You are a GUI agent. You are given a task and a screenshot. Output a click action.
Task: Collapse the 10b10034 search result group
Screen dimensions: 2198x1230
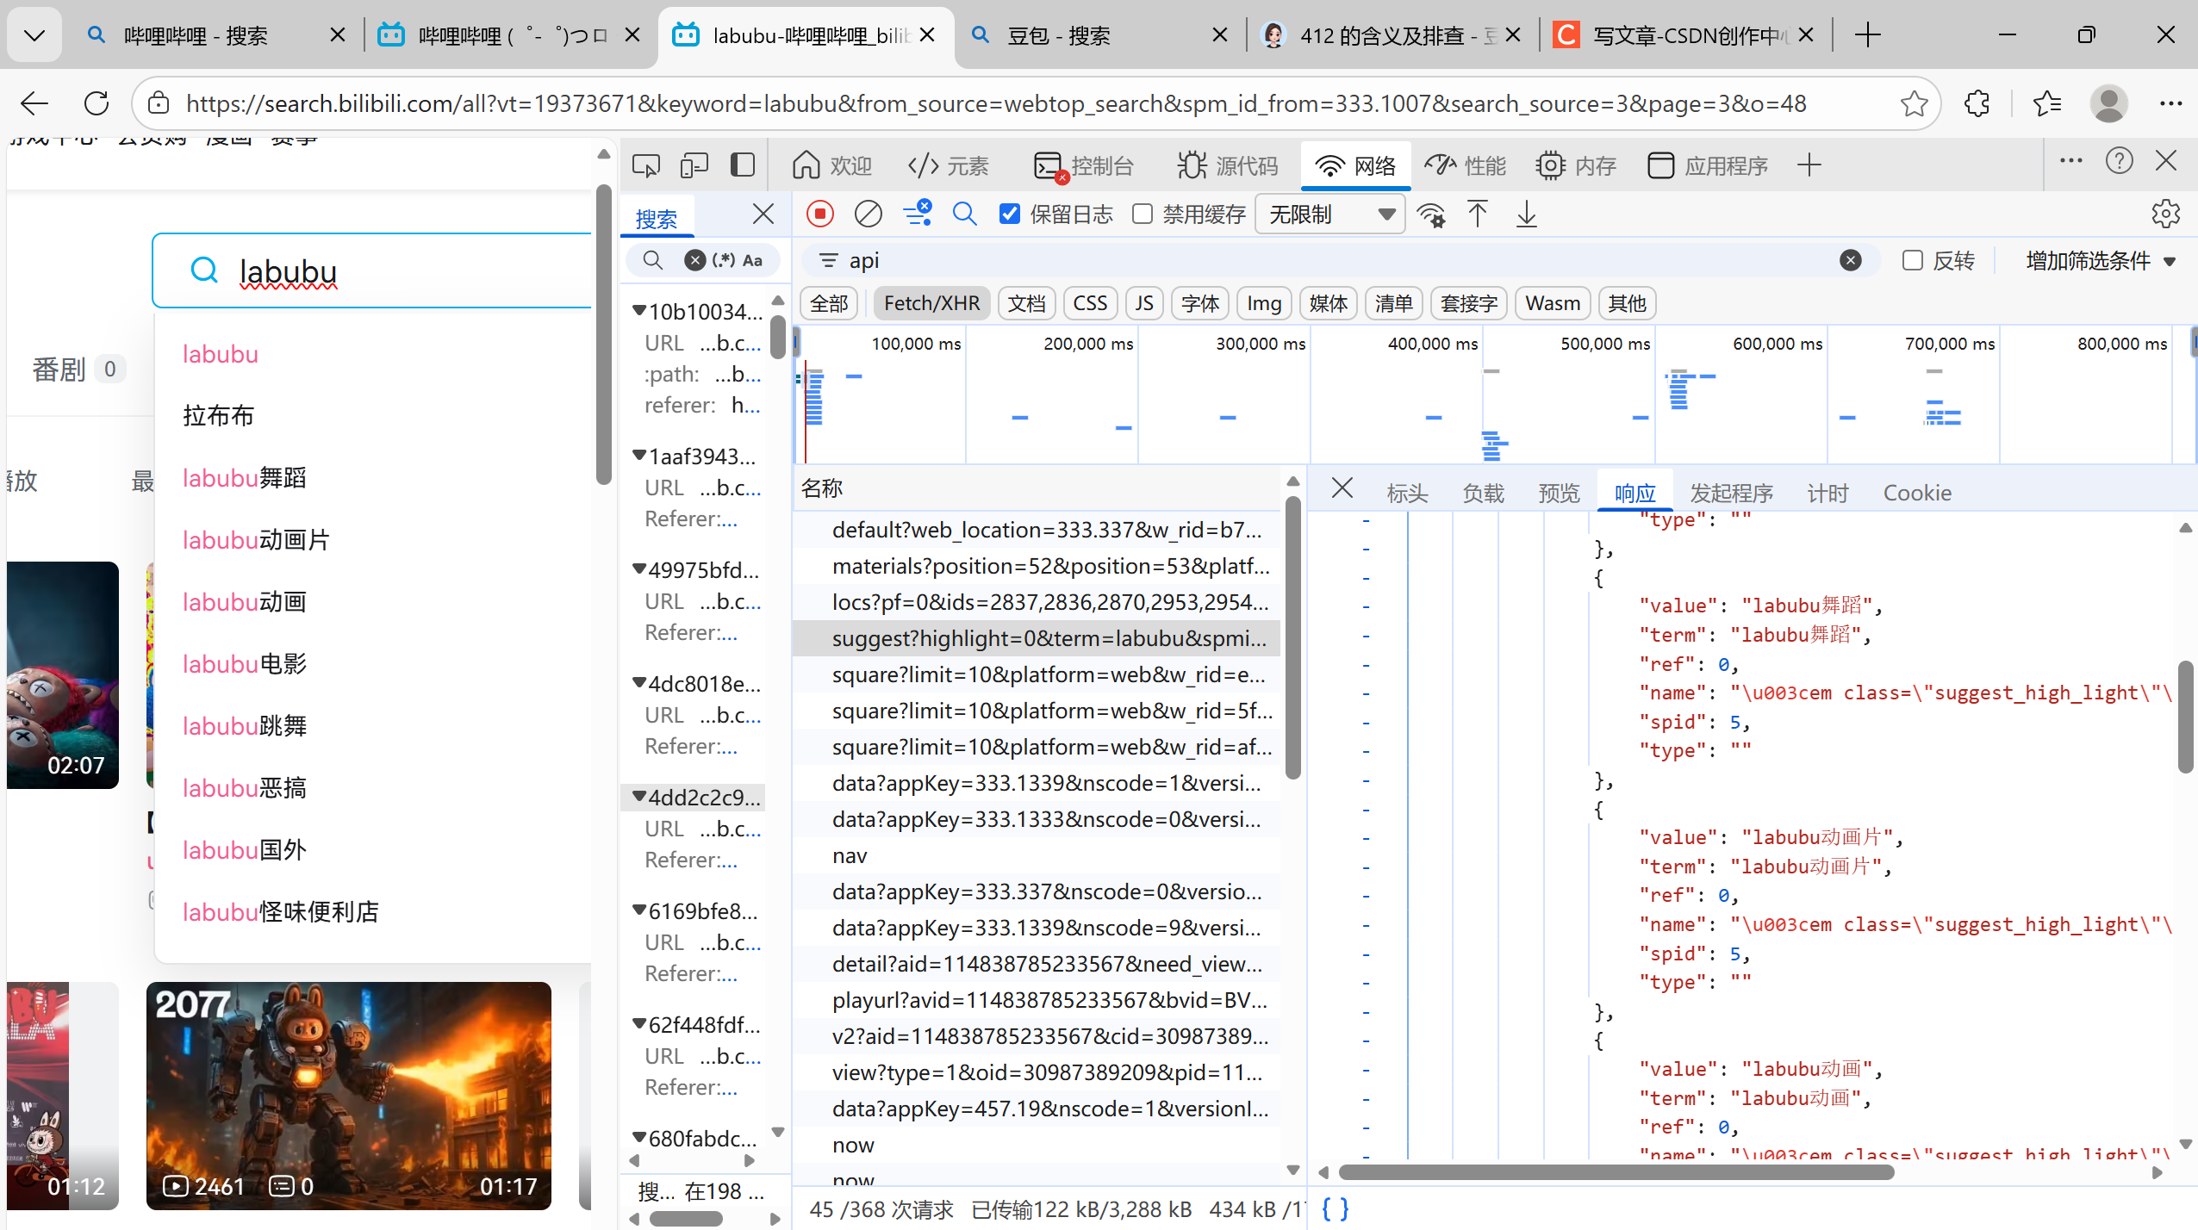[x=639, y=311]
